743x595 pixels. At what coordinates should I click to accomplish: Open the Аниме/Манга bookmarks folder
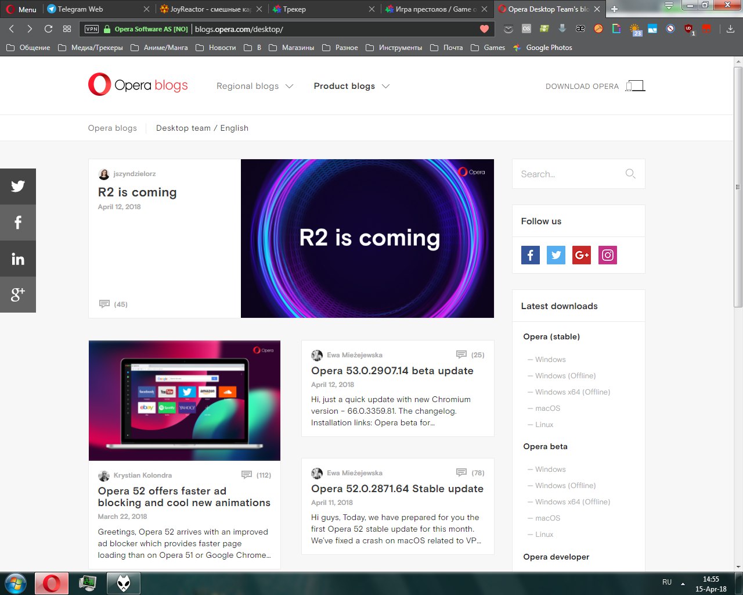point(159,48)
